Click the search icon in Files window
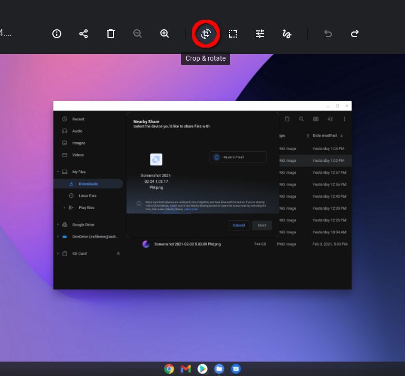 [x=301, y=119]
